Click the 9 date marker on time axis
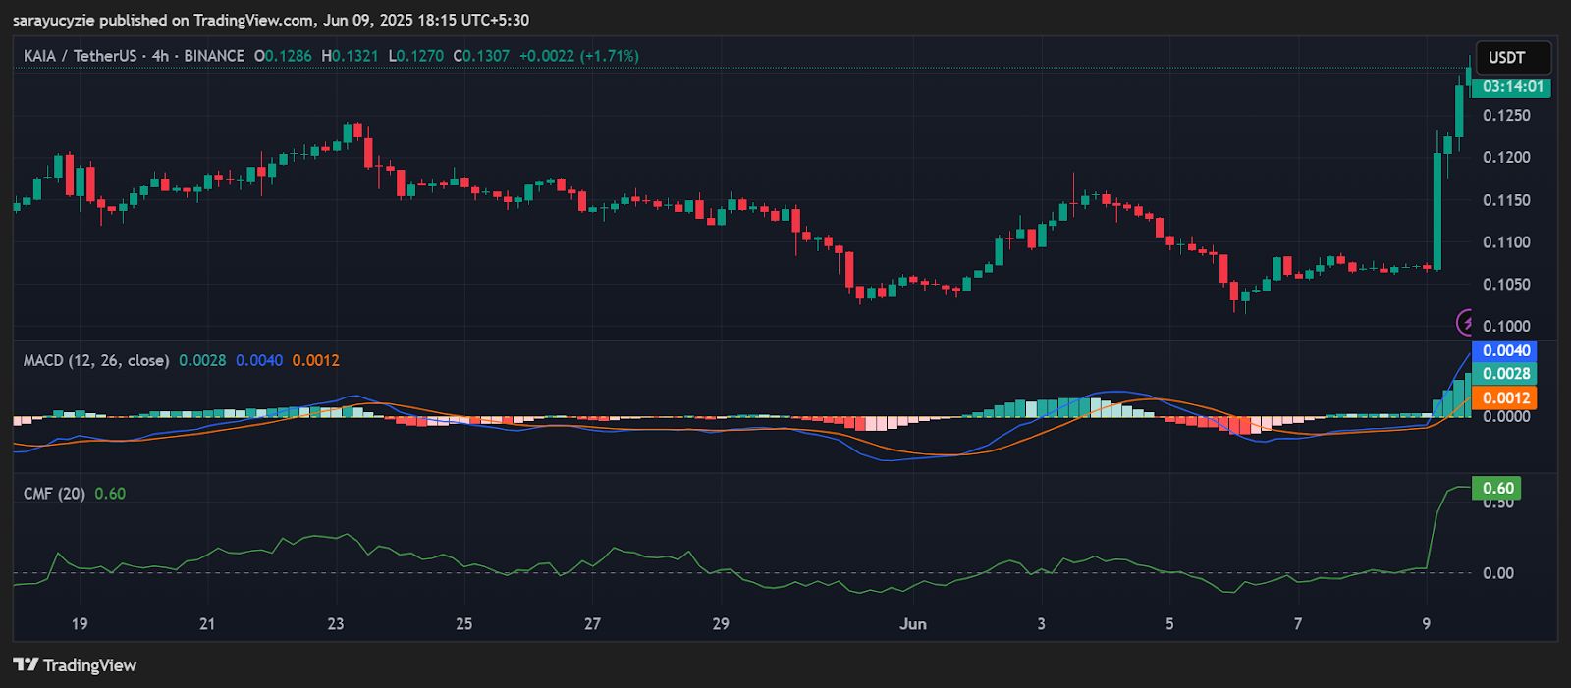The image size is (1571, 688). pyautogui.click(x=1426, y=624)
